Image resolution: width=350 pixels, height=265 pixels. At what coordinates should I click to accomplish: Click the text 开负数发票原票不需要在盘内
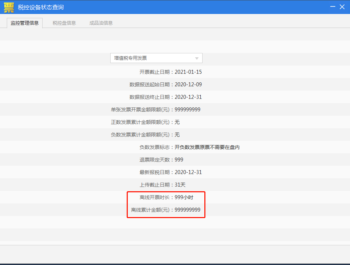click(x=207, y=147)
